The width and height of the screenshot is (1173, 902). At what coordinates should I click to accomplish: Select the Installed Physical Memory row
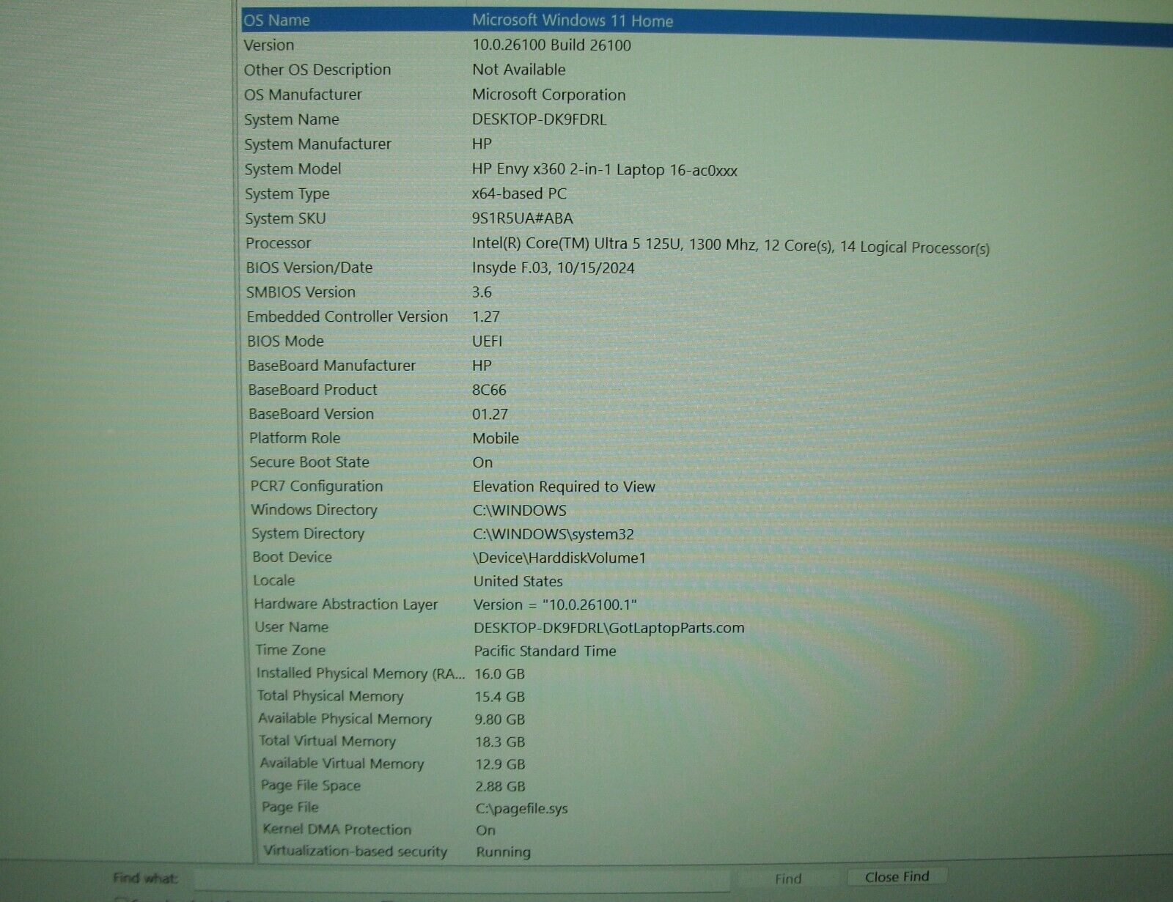click(x=361, y=673)
